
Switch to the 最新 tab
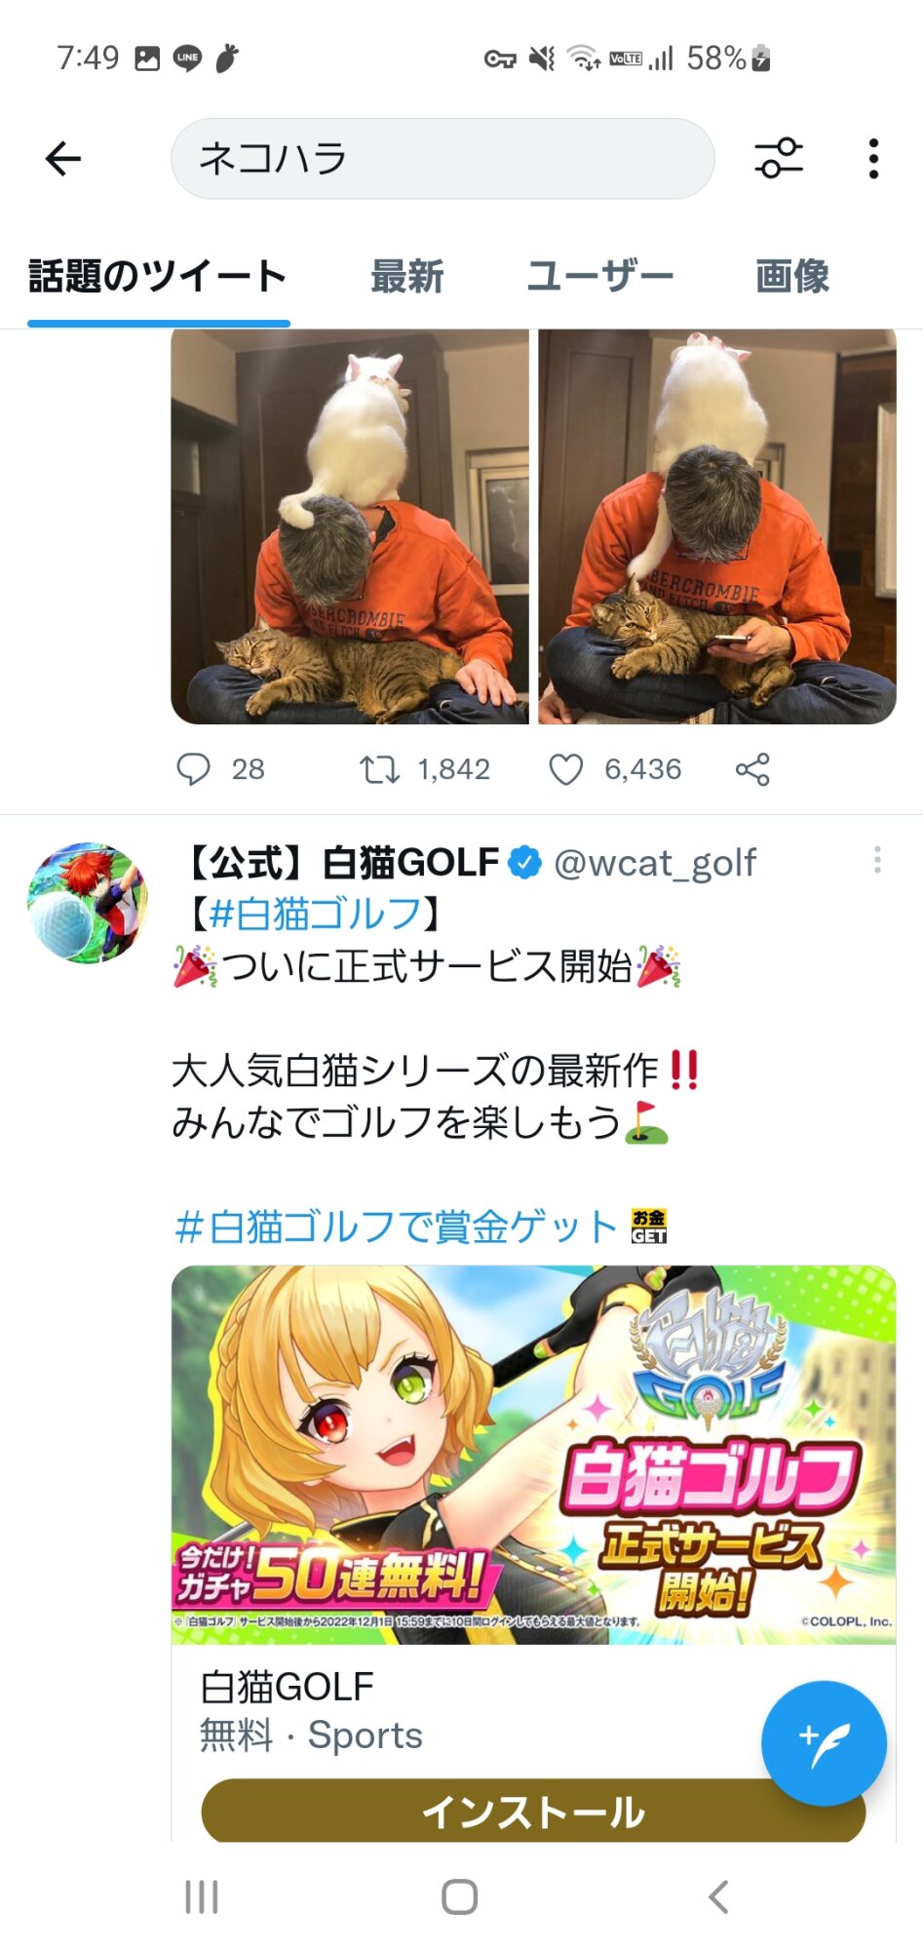point(407,277)
